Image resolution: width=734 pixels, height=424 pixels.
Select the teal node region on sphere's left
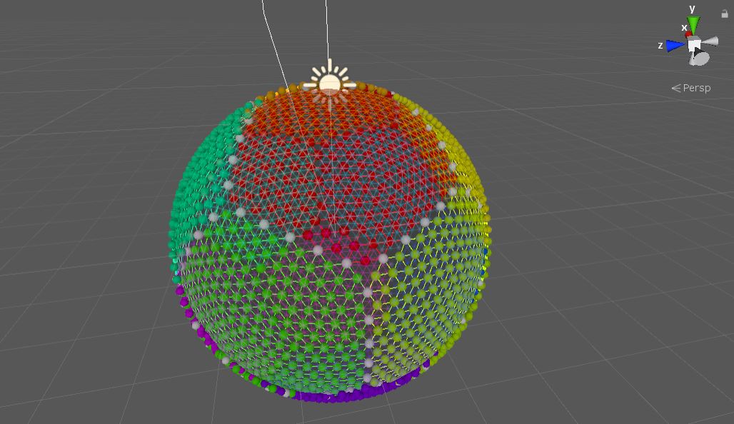pos(200,178)
